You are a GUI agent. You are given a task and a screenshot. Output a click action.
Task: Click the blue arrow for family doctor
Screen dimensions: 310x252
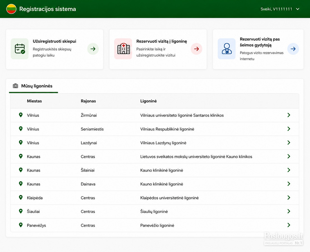click(x=293, y=49)
